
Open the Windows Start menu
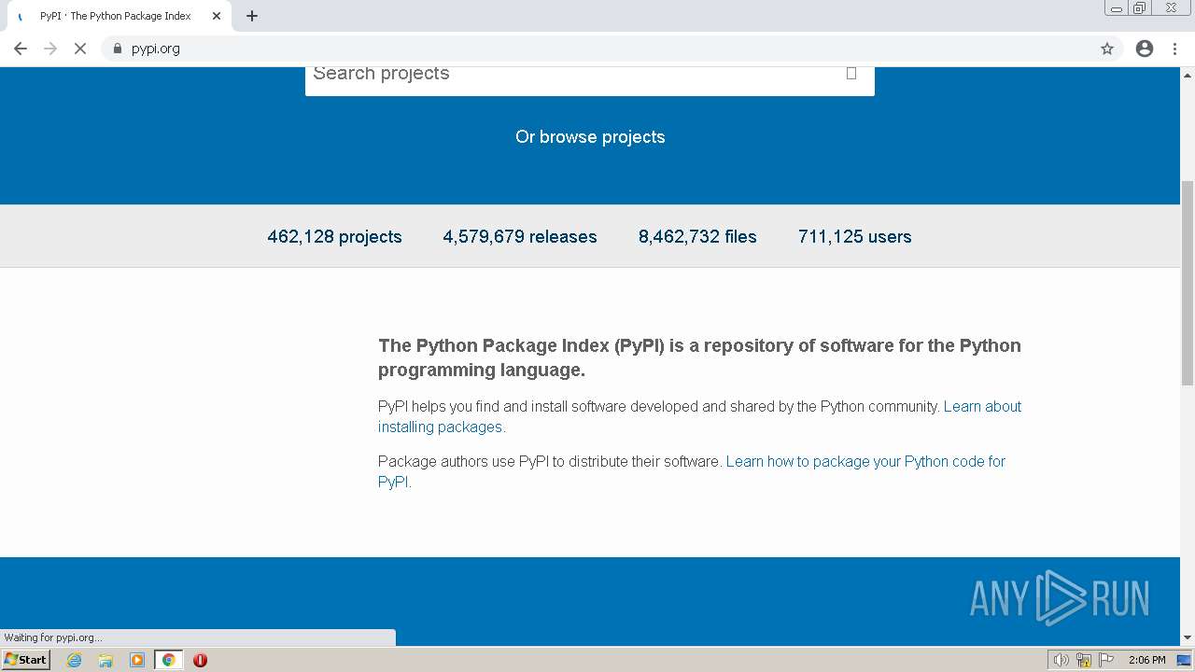[26, 660]
